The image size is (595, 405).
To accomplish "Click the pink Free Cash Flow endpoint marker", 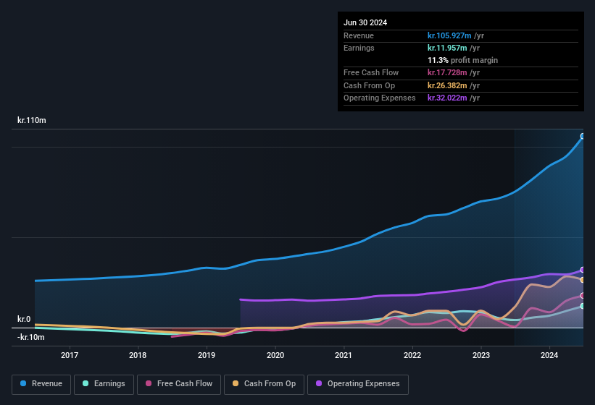I will tap(583, 296).
